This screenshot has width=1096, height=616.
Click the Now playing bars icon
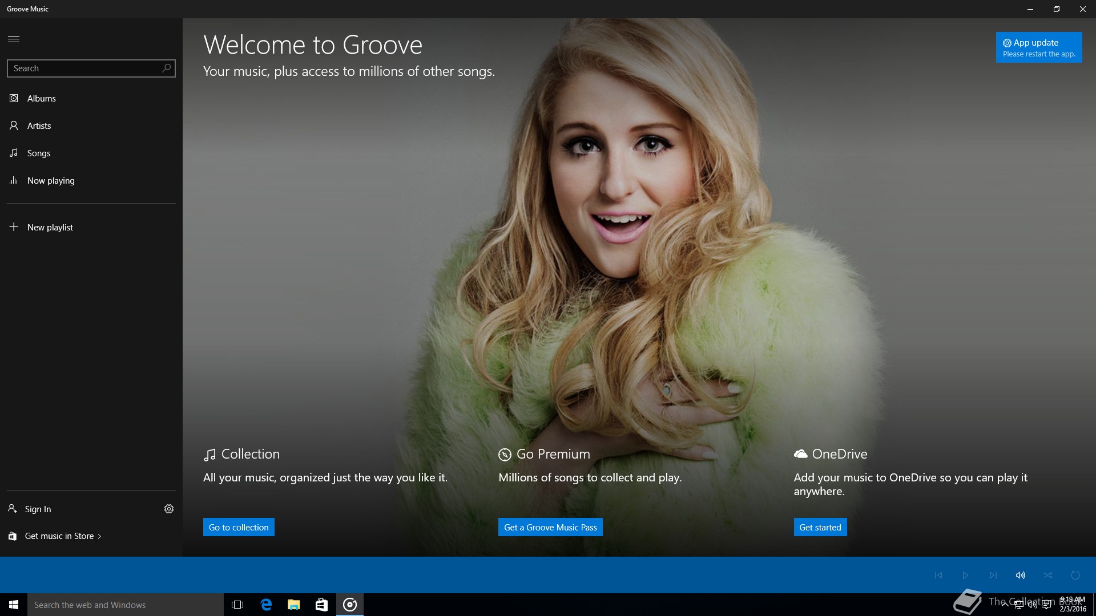(x=14, y=180)
